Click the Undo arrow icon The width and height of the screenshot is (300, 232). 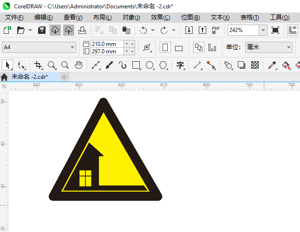143,30
